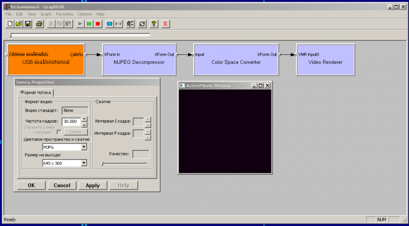Image resolution: width=409 pixels, height=226 pixels.
Task: Click the grey disconnect filters toolbar icon
Action: click(118, 24)
